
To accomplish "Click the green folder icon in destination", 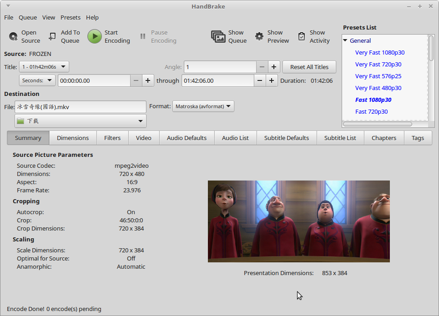I will (20, 121).
